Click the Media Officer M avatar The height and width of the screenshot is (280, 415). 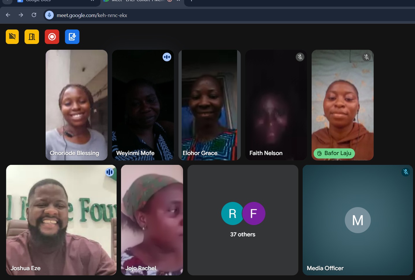[358, 220]
